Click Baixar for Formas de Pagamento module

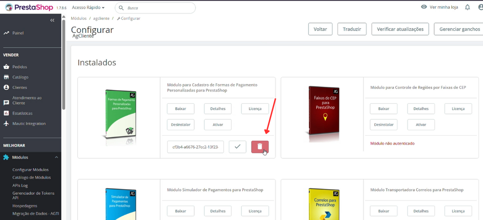tap(181, 109)
